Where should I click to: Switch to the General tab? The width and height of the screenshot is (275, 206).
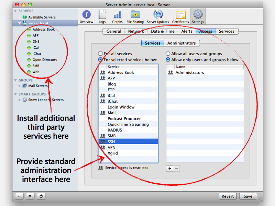pos(114,31)
